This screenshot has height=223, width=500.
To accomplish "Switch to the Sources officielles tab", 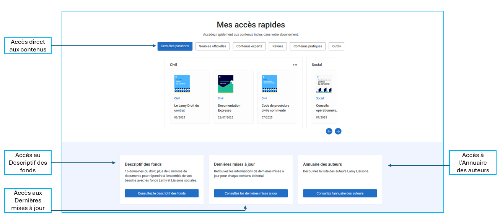I will (x=212, y=46).
